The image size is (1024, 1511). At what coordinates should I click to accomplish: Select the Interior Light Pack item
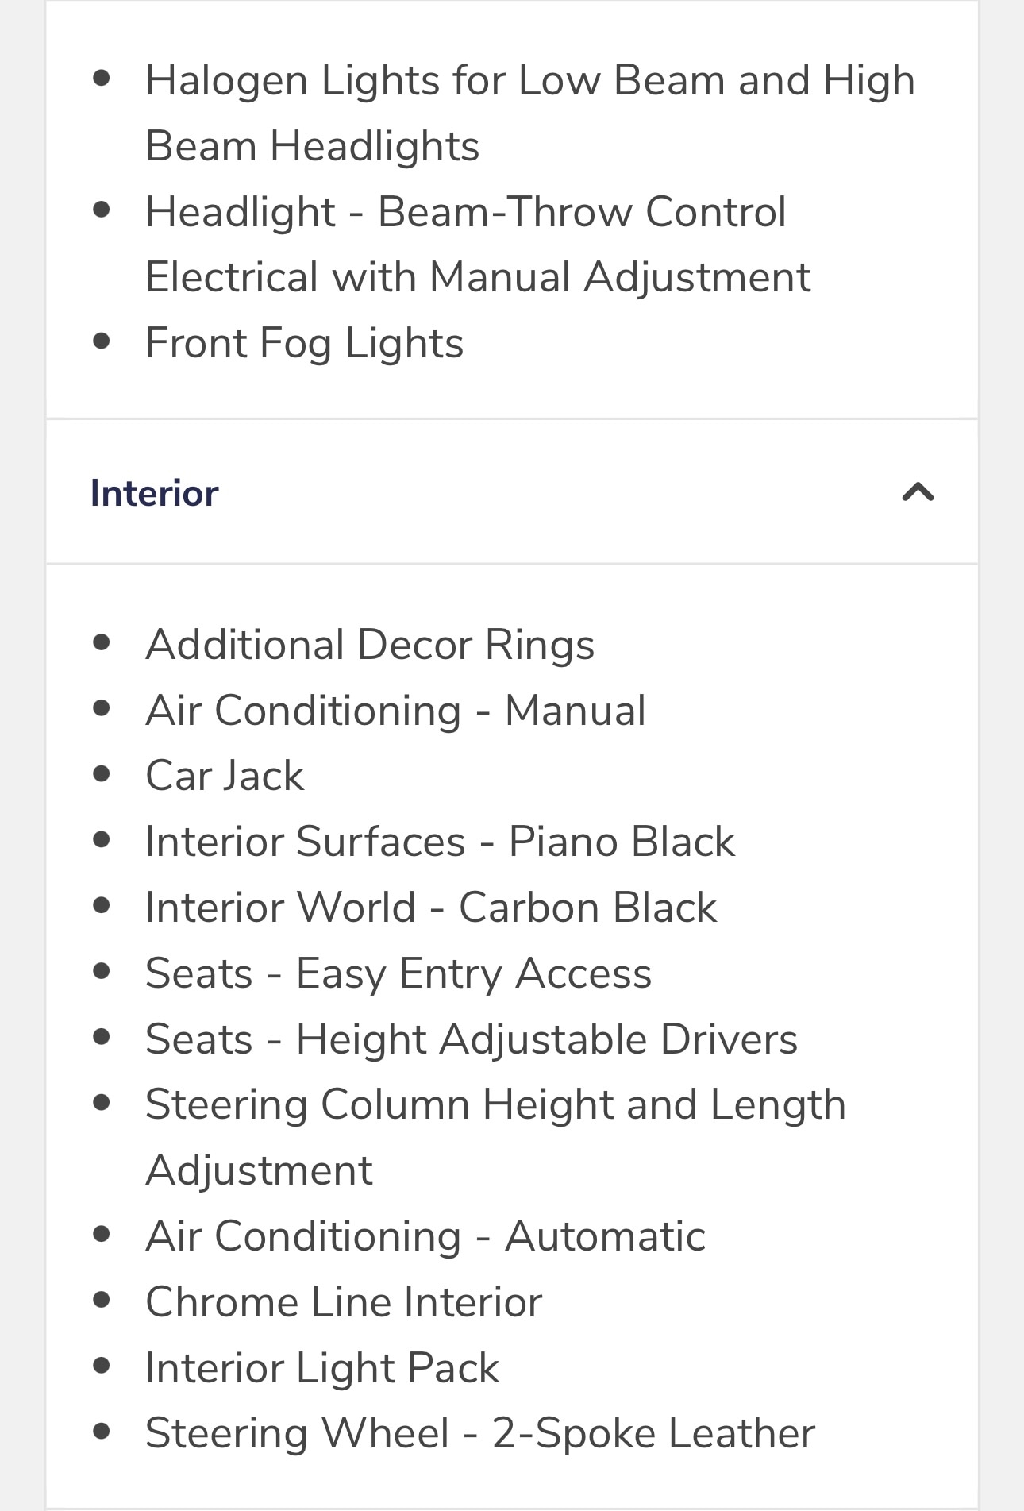pos(322,1368)
